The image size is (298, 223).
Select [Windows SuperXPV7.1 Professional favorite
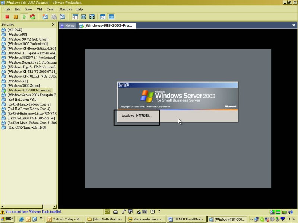[x=32, y=62]
